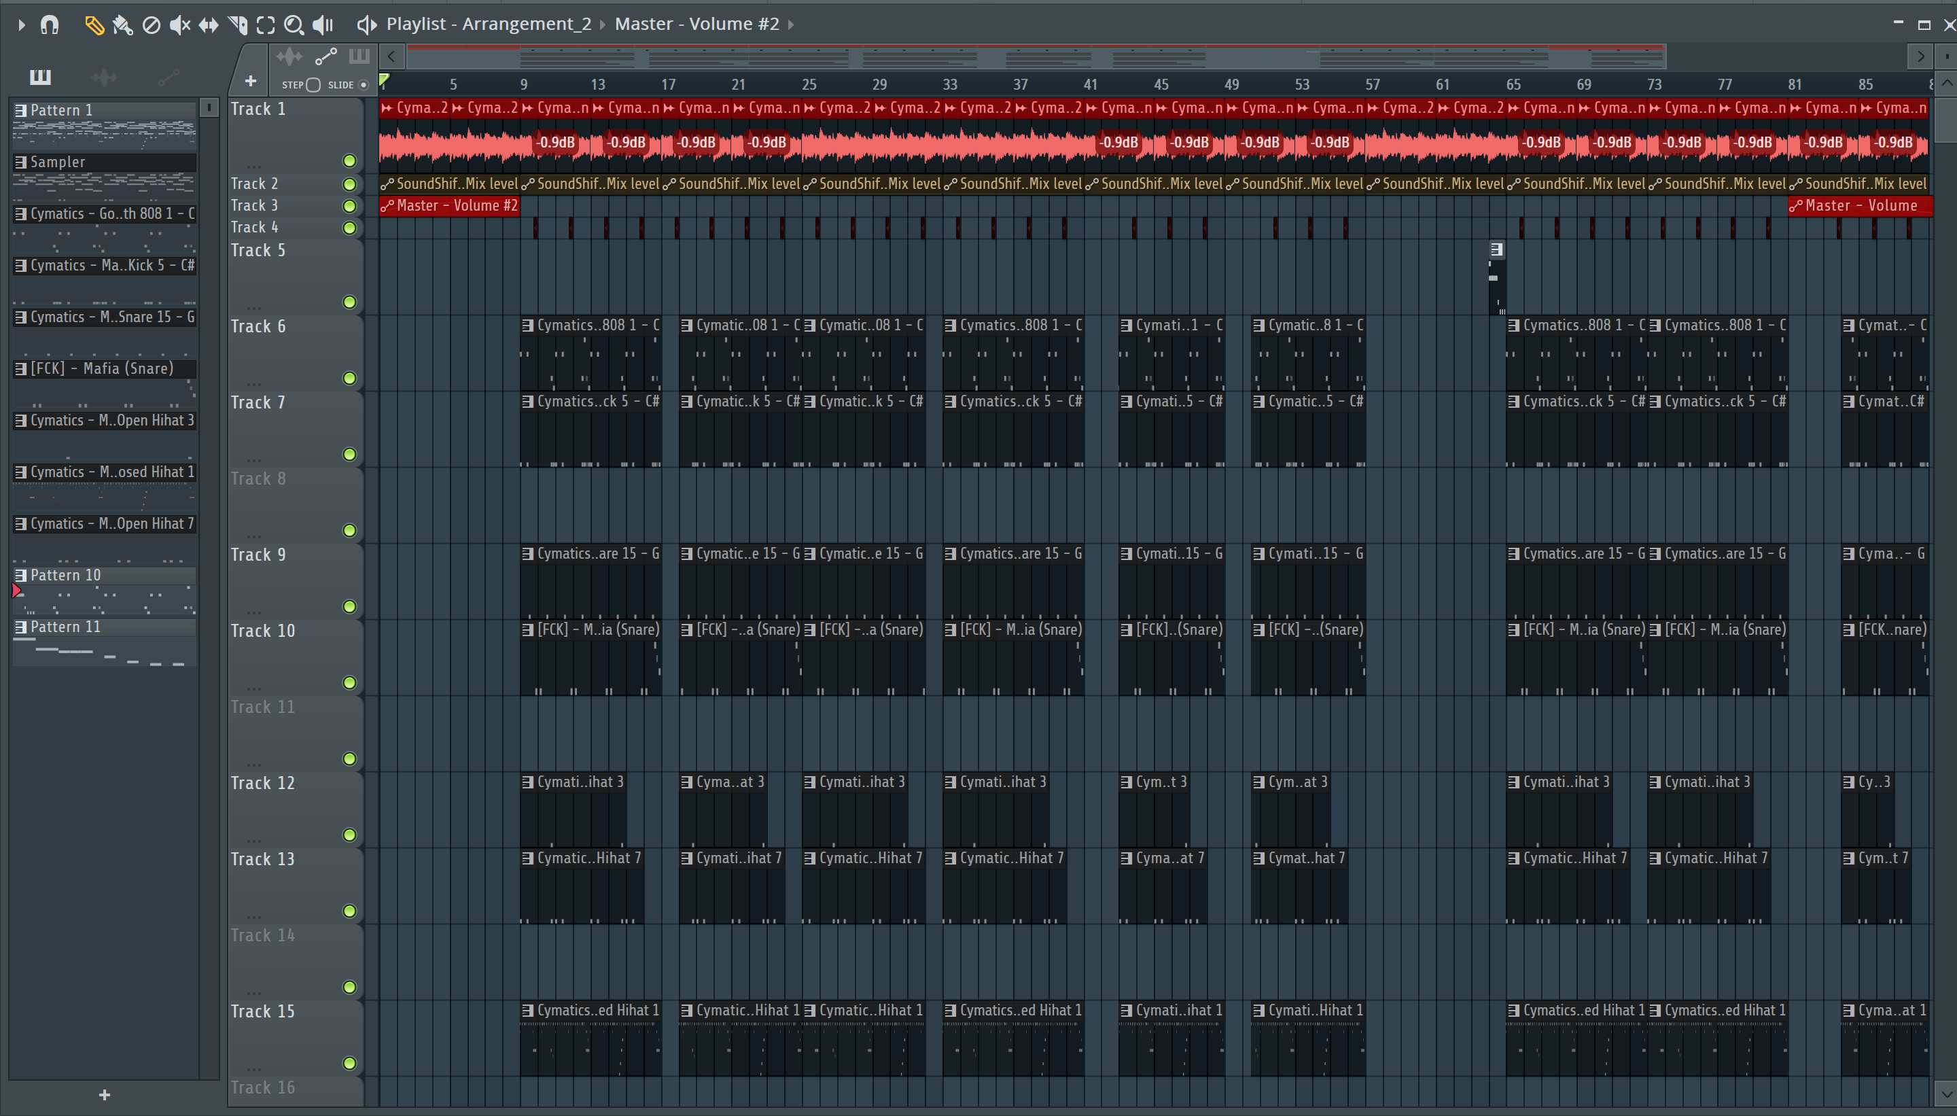Screen dimensions: 1957x1116
Task: Mute Track 6 using green light
Action: tap(349, 379)
